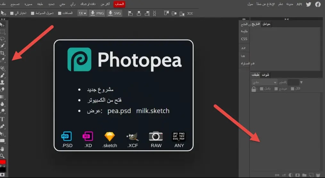Expand narrow side panel with <> arrows
This screenshot has height=178, width=325.
(x=244, y=19)
